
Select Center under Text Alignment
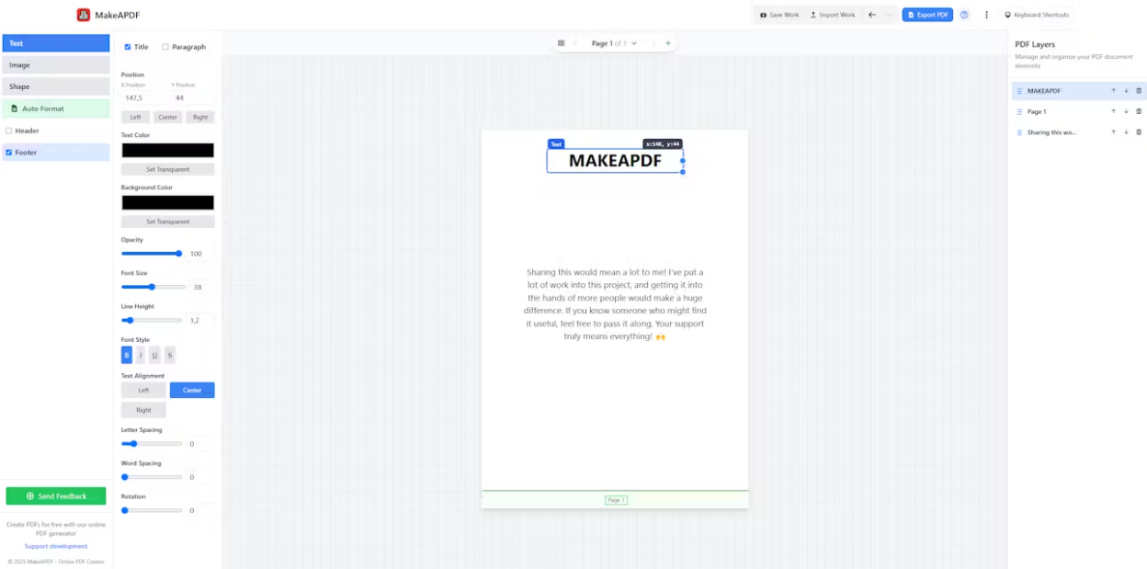coord(192,390)
